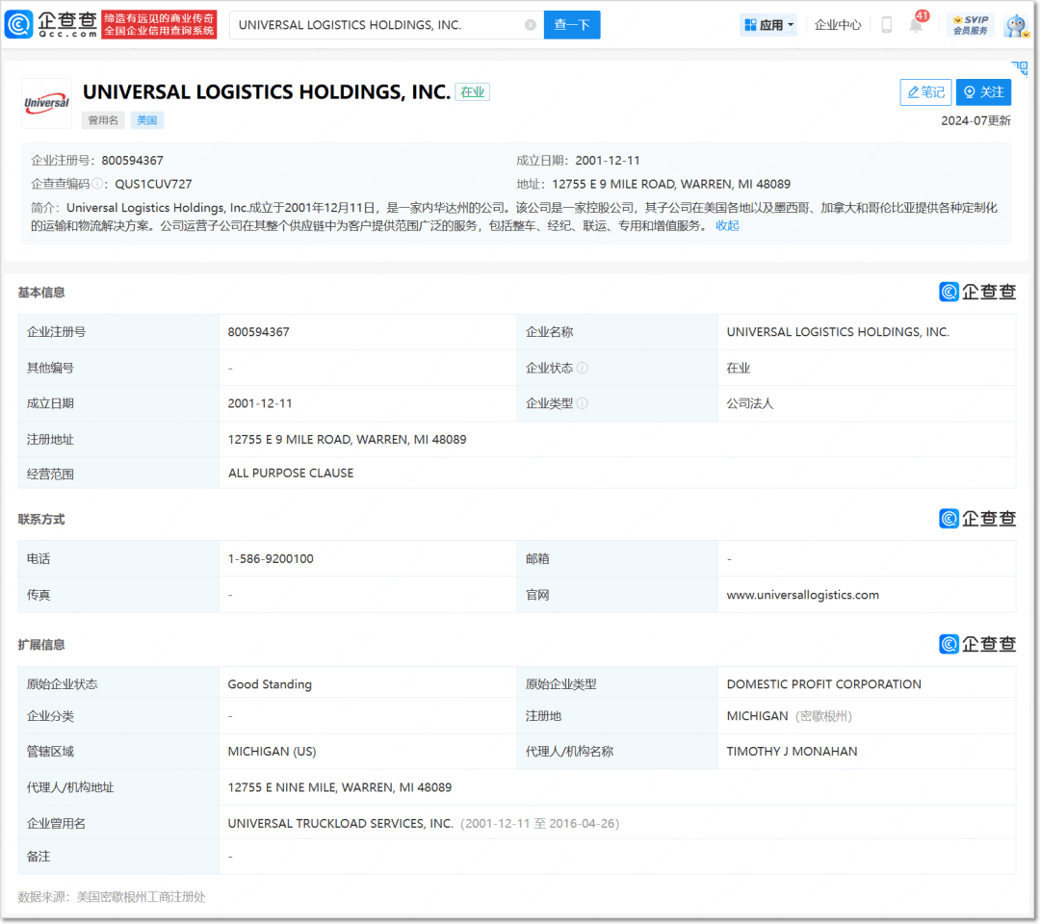Click the MICHIGAN (US) jurisdiction value
Image resolution: width=1040 pixels, height=924 pixels.
click(272, 752)
